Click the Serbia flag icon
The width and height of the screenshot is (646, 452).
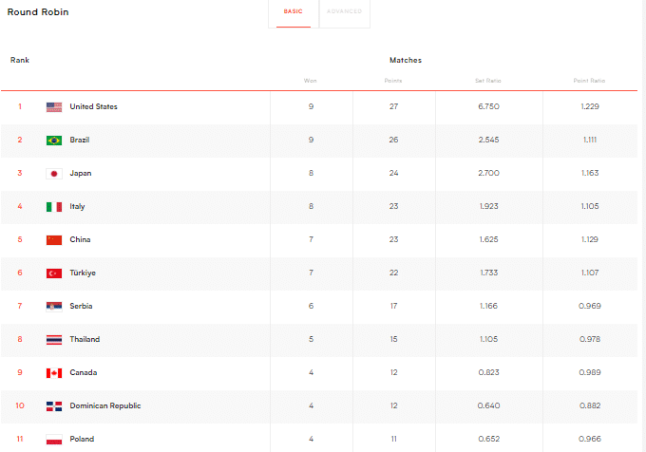pos(54,307)
